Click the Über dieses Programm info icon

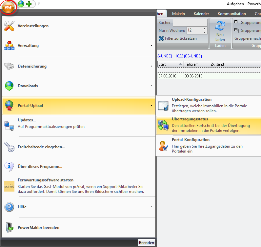click(9, 166)
